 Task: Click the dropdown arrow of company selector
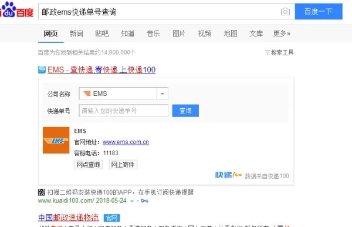point(163,94)
